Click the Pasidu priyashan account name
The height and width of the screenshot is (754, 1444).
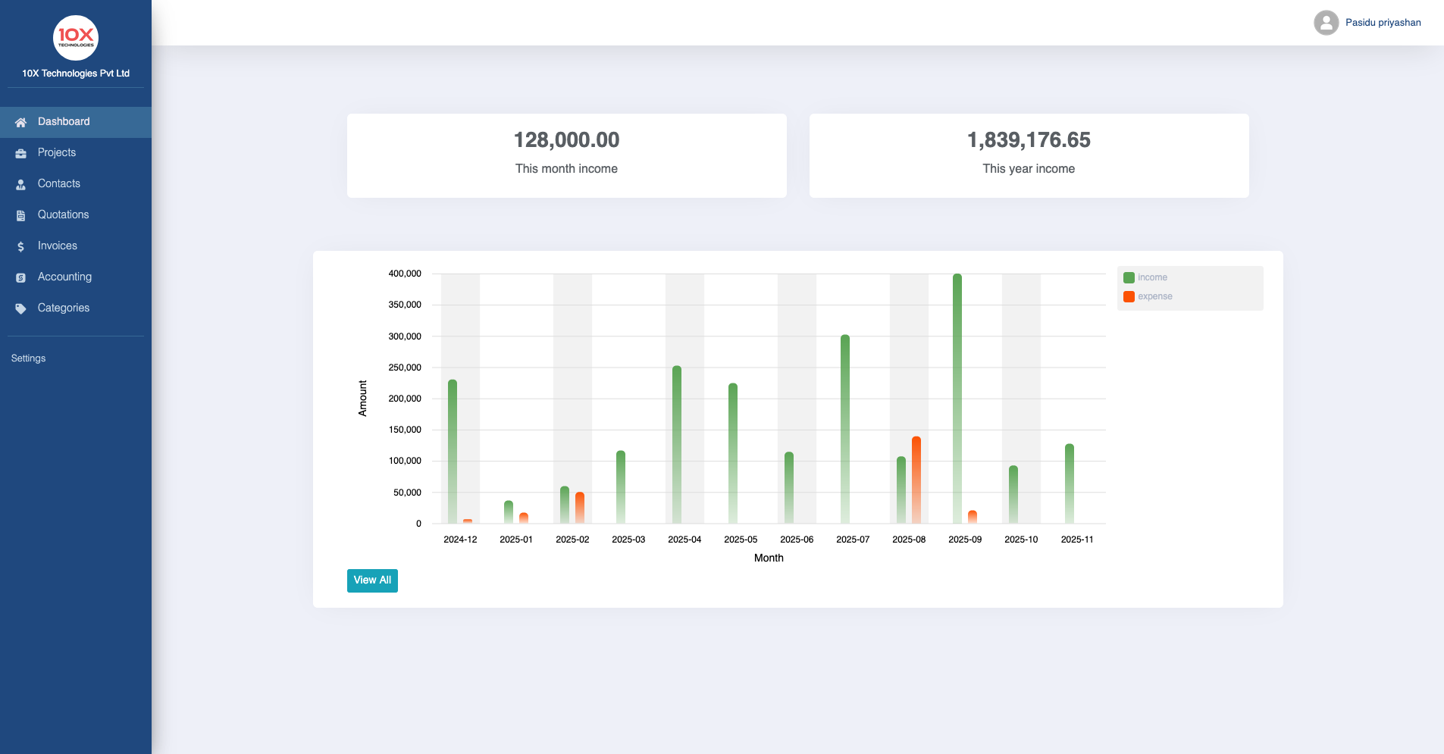tap(1383, 22)
